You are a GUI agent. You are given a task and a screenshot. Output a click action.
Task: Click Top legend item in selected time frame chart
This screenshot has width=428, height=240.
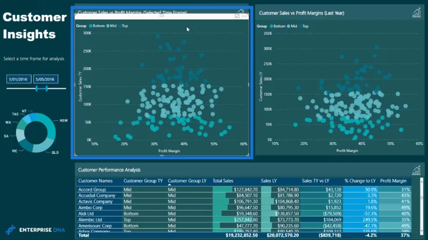pyautogui.click(x=123, y=26)
